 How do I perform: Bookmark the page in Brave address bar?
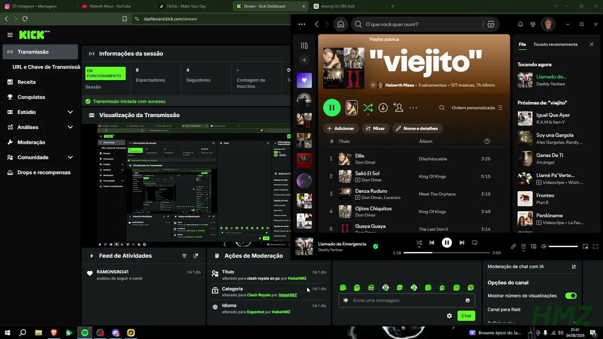[x=125, y=19]
